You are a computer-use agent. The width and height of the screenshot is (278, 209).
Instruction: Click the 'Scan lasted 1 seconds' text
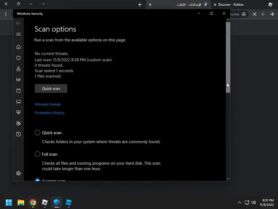click(x=54, y=71)
